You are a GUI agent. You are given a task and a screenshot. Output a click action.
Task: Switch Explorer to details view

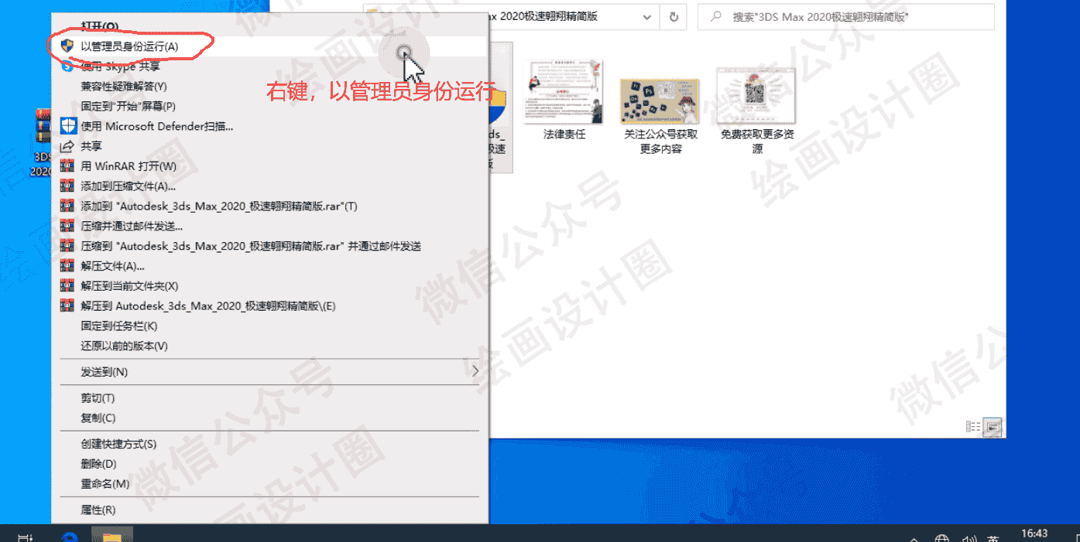pos(974,426)
